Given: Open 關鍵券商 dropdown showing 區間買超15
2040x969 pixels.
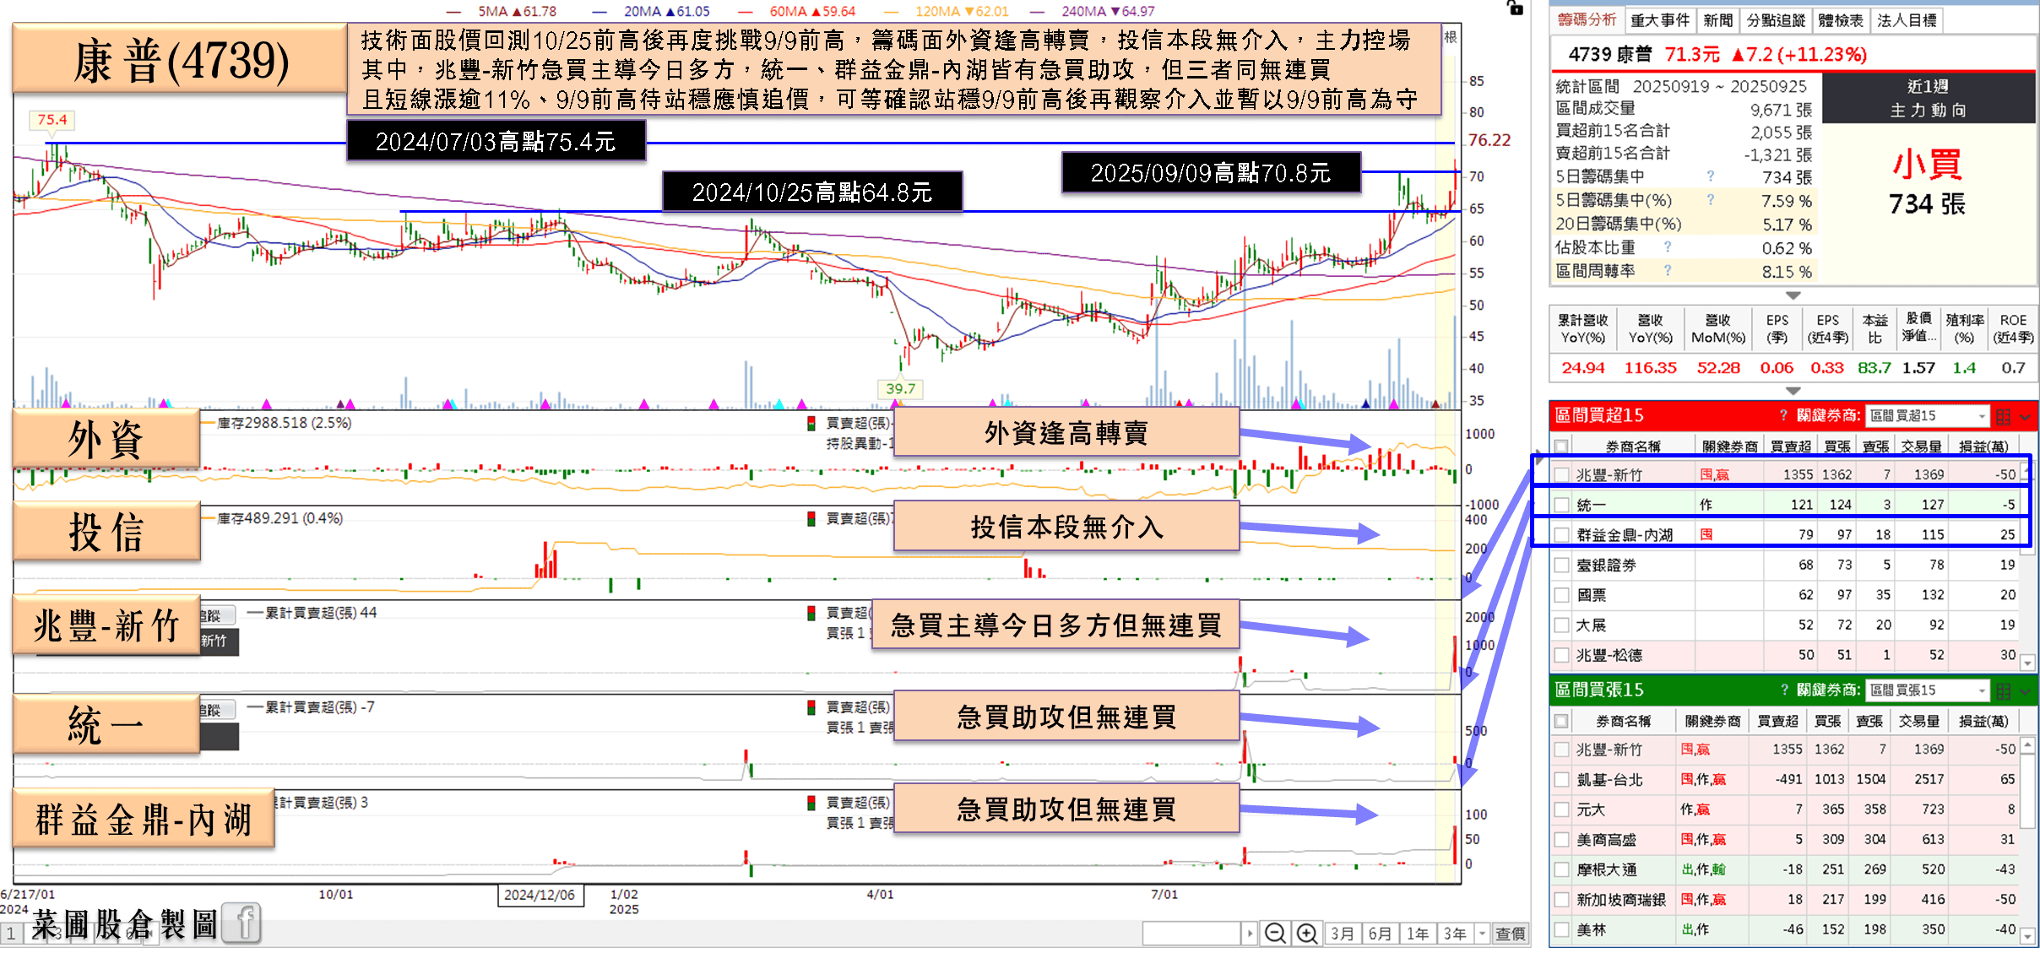Looking at the screenshot, I should pos(1928,416).
